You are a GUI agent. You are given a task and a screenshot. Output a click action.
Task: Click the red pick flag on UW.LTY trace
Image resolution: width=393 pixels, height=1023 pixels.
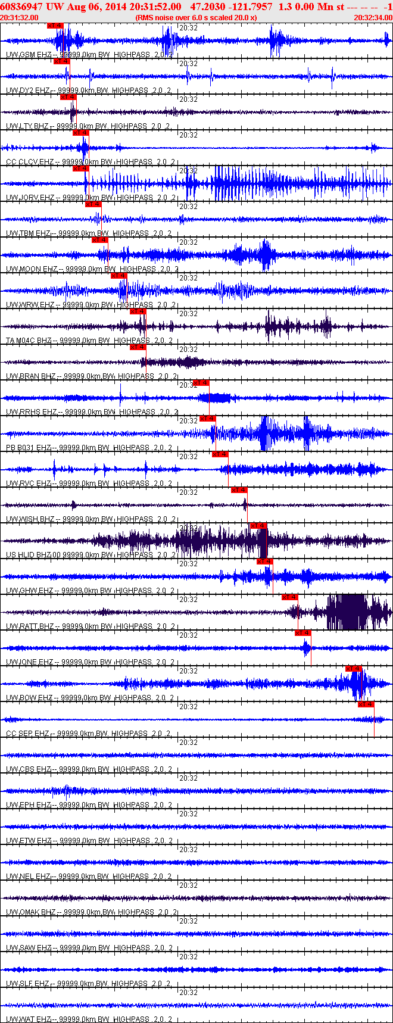coord(68,97)
